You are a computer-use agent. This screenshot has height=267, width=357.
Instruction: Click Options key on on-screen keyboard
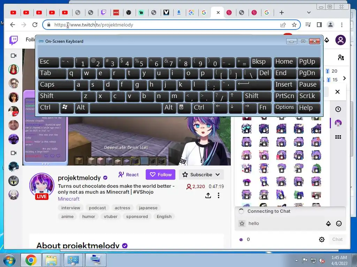[x=285, y=108]
